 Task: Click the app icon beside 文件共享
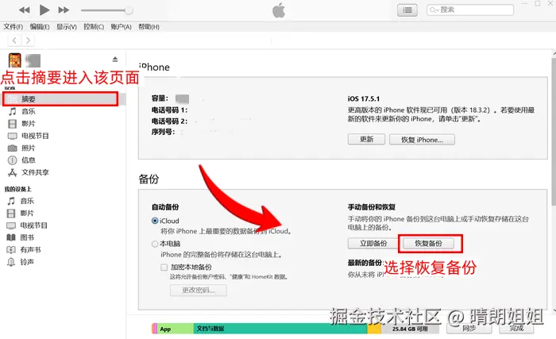coord(13,173)
